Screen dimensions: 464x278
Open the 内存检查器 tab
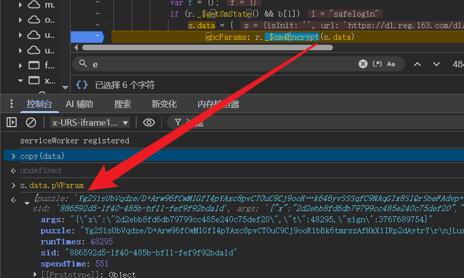click(x=218, y=104)
